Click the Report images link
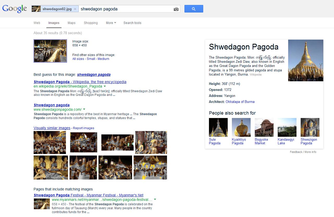 [x=84, y=128]
